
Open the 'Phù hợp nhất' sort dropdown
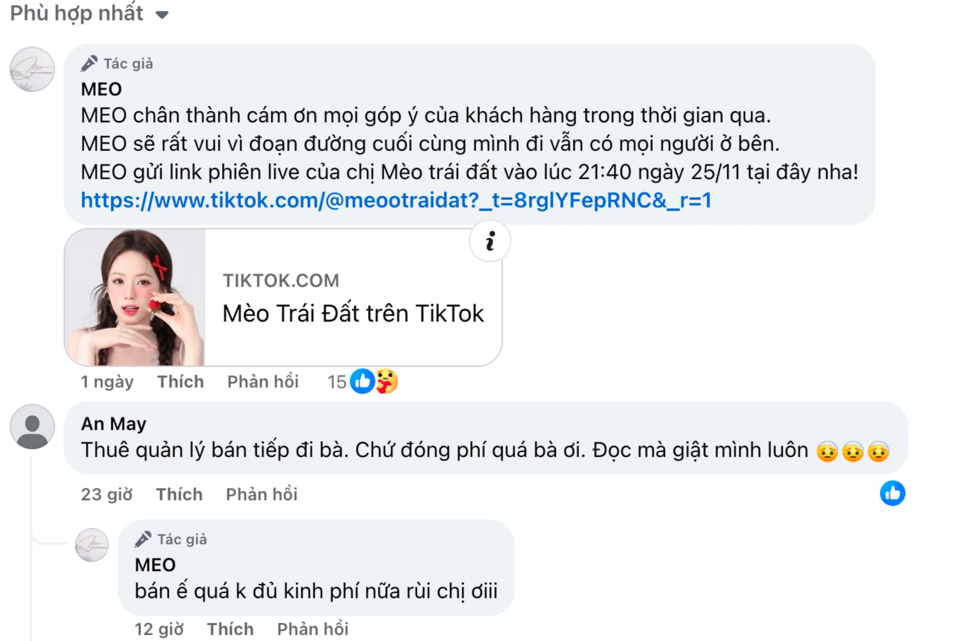[x=89, y=13]
